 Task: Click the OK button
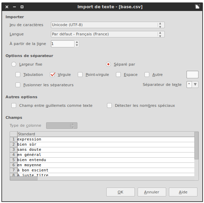click(120, 192)
